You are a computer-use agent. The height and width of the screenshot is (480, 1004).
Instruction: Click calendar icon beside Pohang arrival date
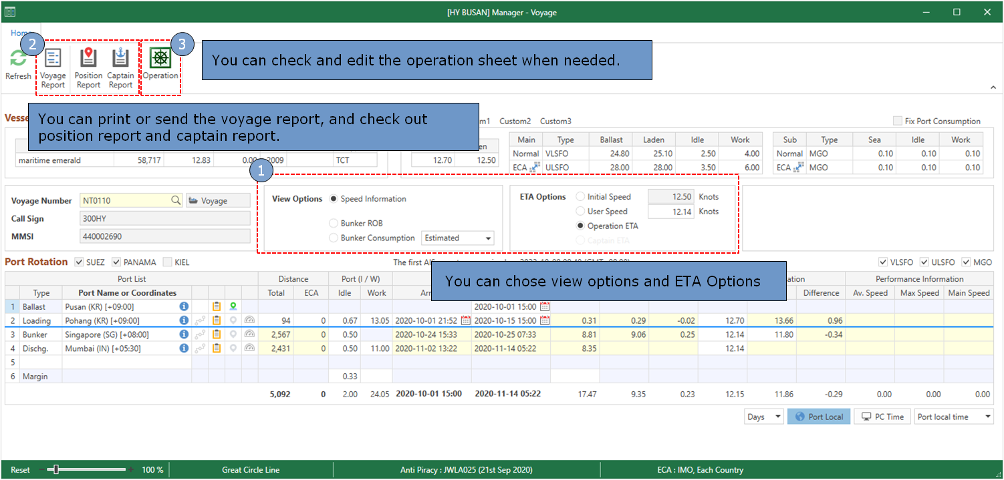466,320
